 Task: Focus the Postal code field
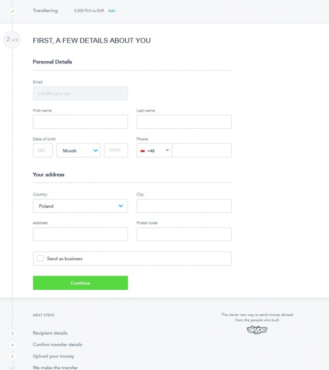184,234
